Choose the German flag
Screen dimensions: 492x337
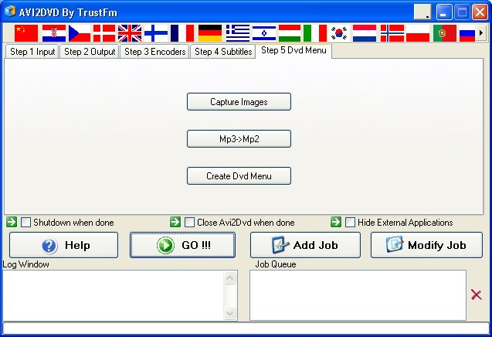click(210, 33)
